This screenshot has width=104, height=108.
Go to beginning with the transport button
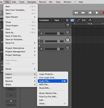point(90,13)
